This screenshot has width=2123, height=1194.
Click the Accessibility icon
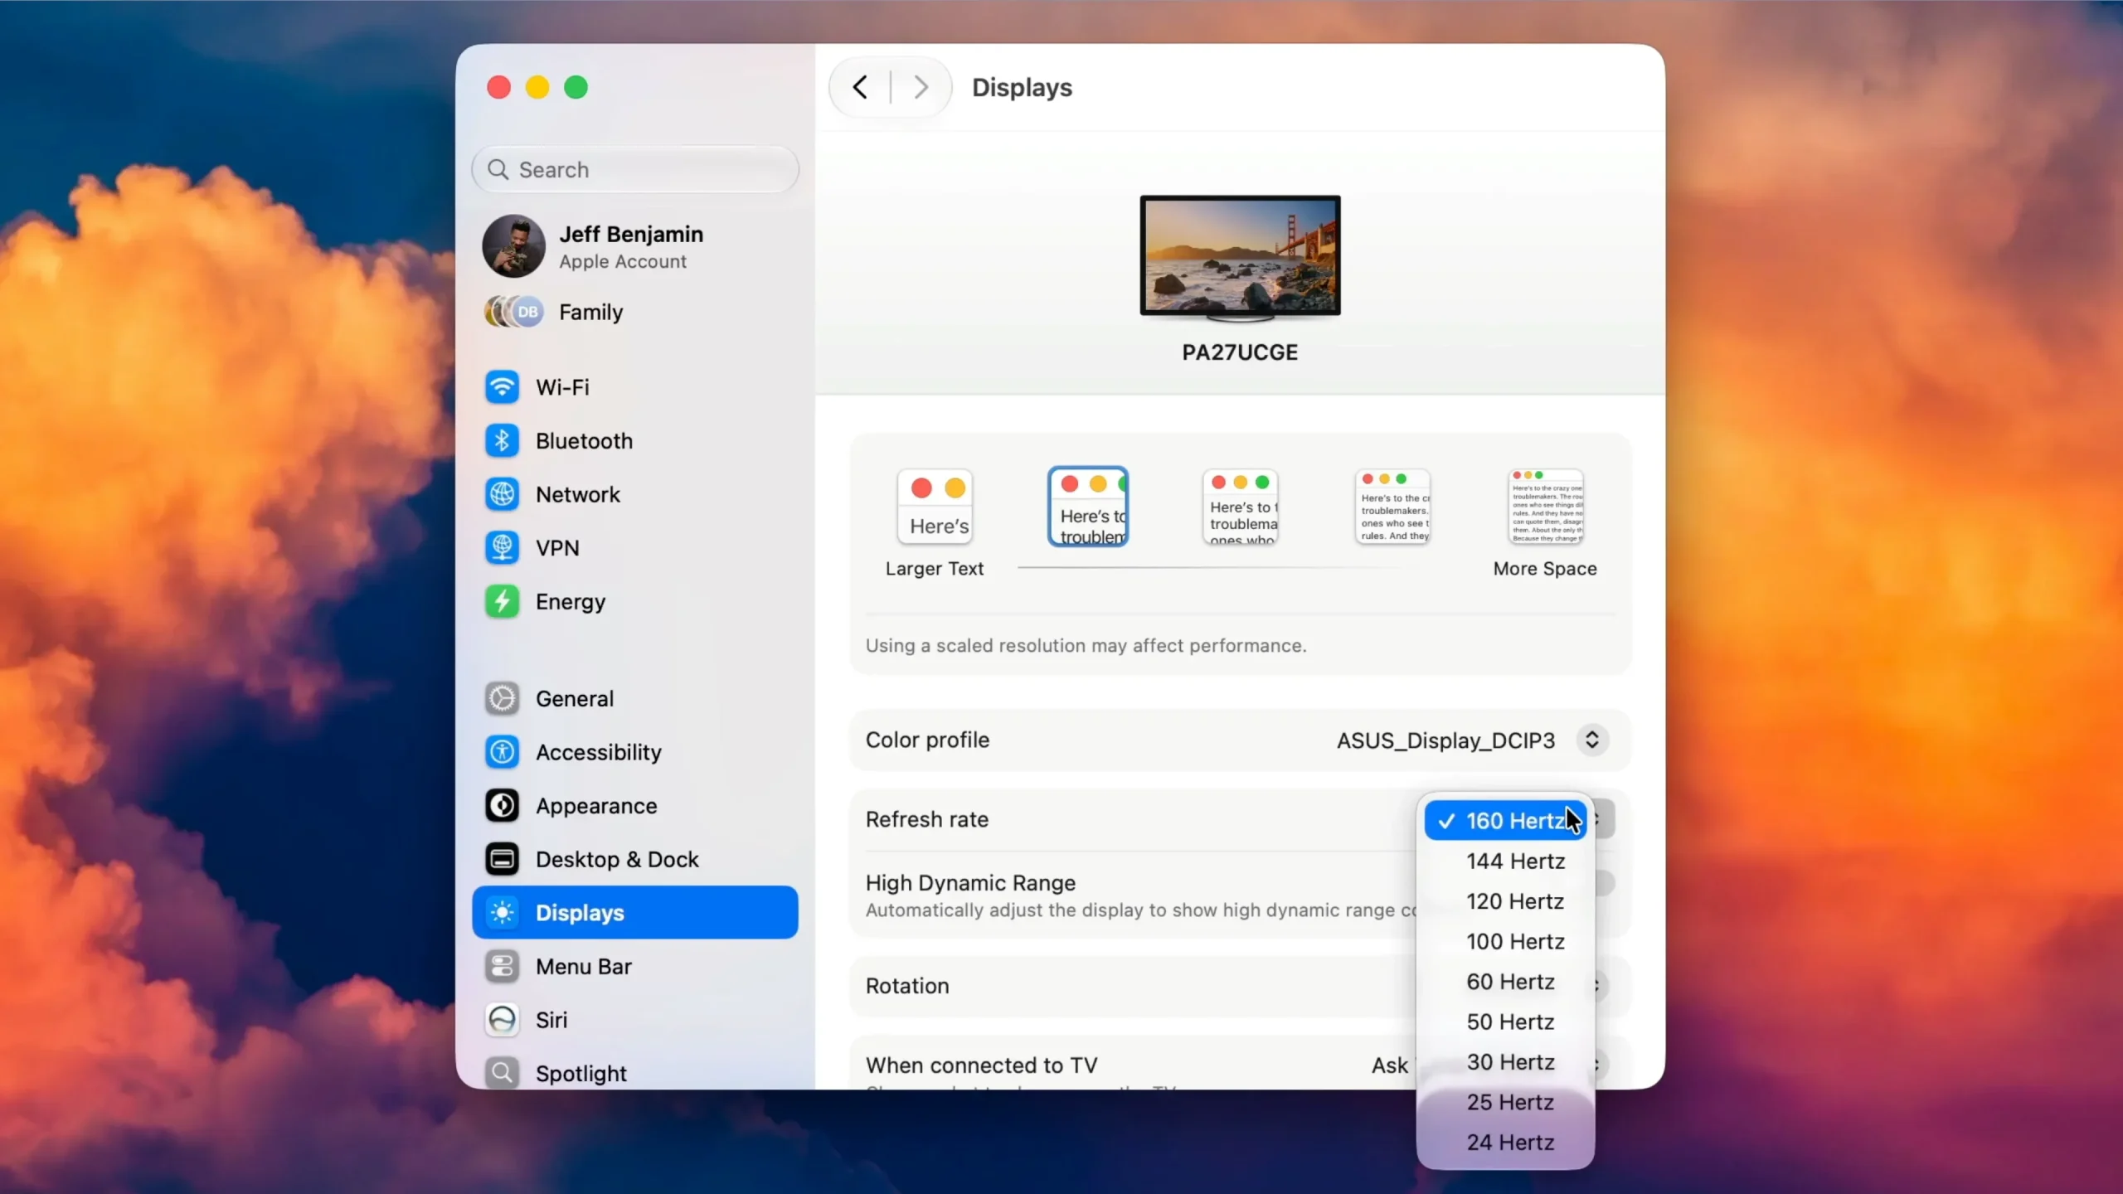click(502, 752)
